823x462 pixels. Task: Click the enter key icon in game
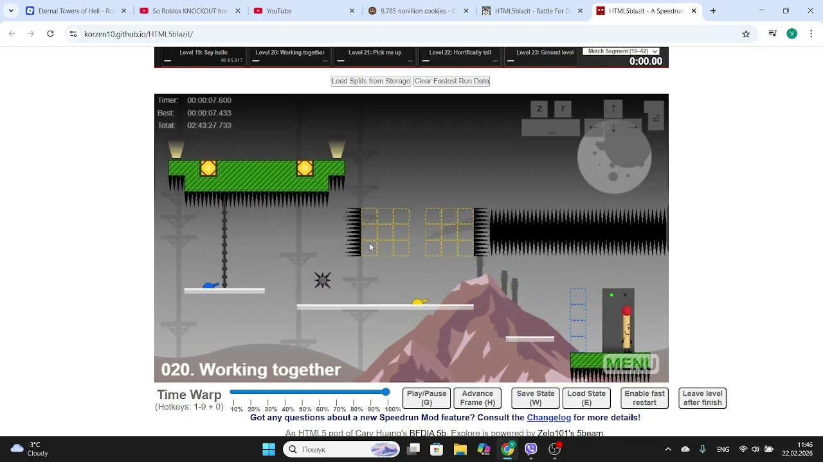pyautogui.click(x=655, y=117)
